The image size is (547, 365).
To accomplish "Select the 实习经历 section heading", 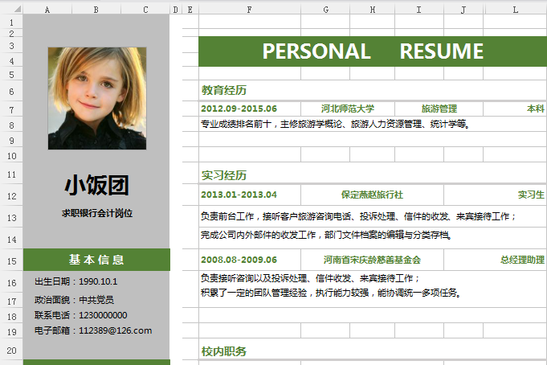I will click(224, 175).
